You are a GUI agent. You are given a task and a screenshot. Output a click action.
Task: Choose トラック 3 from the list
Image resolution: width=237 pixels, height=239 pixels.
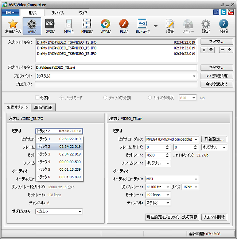pos(59,154)
